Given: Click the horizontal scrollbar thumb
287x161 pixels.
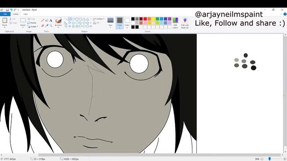Looking at the screenshot, I should tap(159, 155).
